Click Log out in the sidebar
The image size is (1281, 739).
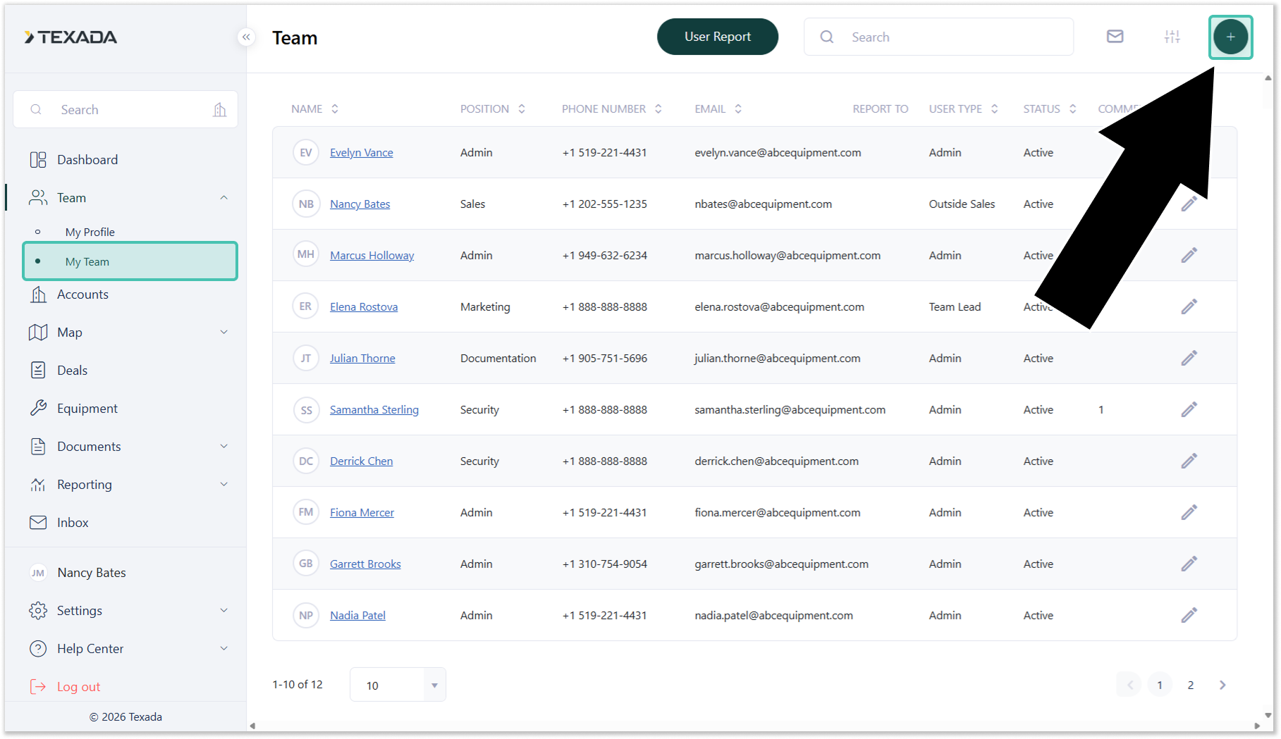[x=78, y=687]
